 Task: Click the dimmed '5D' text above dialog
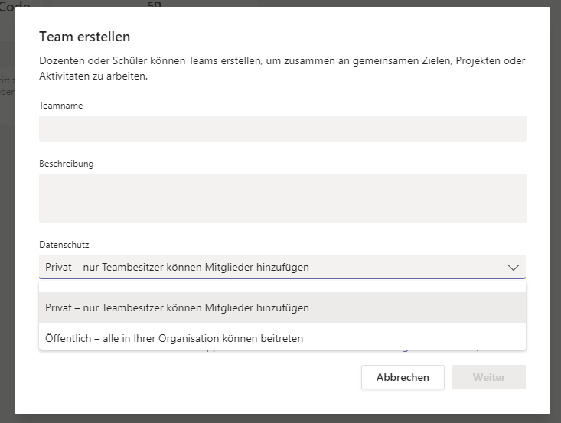(x=155, y=4)
